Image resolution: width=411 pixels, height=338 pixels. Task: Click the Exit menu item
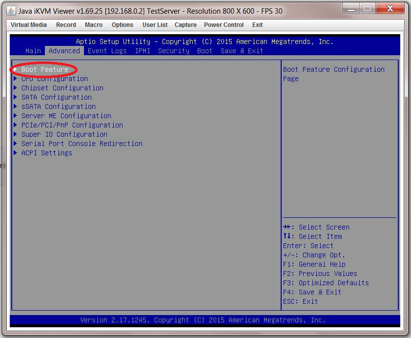coord(257,25)
